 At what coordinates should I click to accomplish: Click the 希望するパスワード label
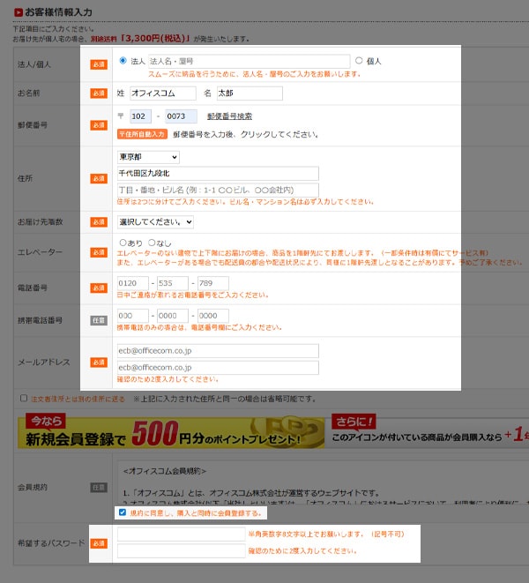click(x=51, y=542)
